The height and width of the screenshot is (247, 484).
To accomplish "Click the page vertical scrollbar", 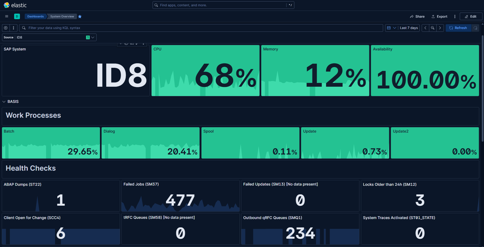I will pos(482,88).
